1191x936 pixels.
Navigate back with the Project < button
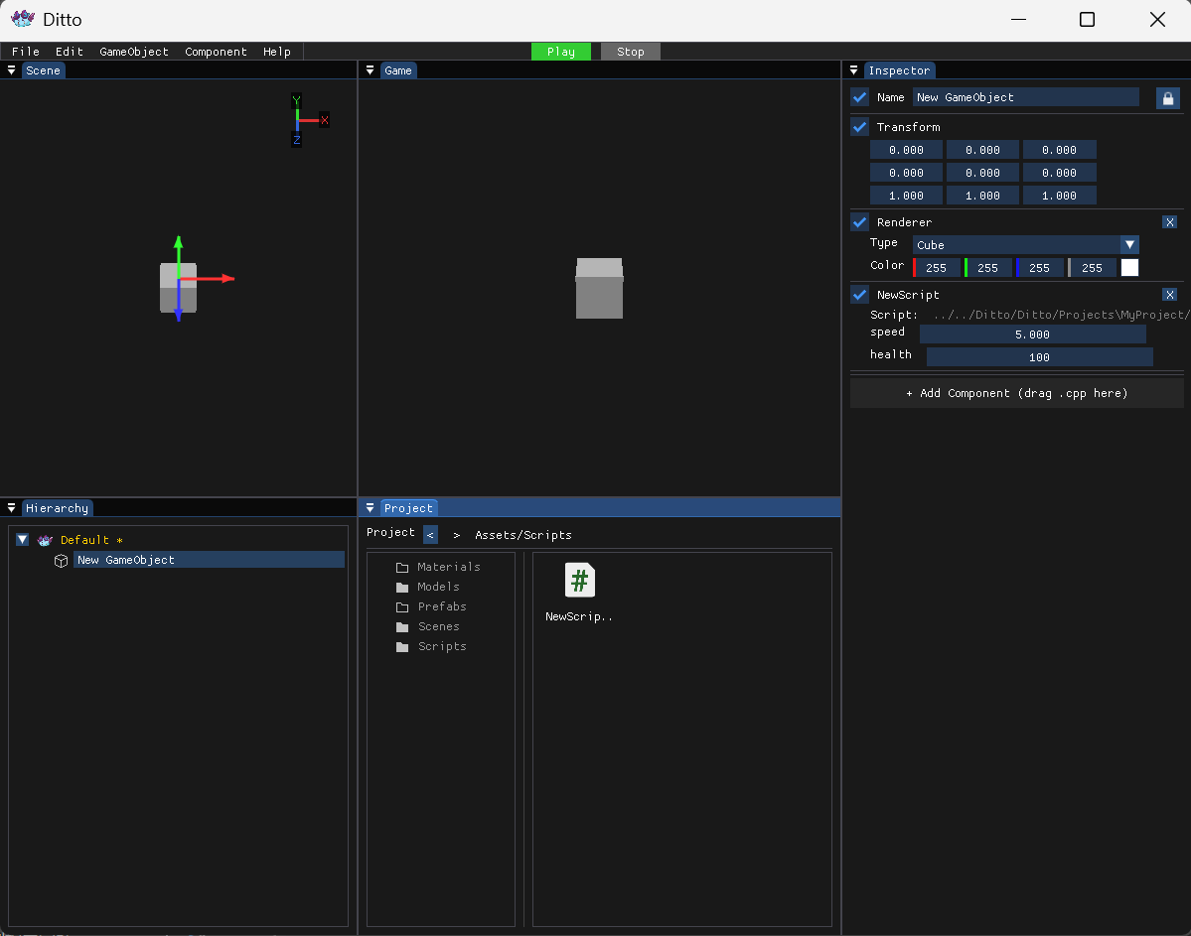click(x=430, y=535)
